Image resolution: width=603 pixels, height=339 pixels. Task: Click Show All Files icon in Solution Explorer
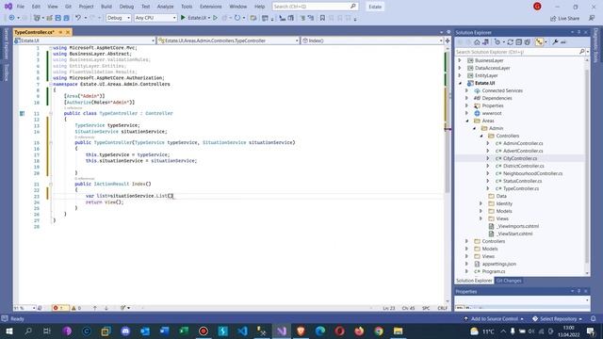[x=528, y=42]
